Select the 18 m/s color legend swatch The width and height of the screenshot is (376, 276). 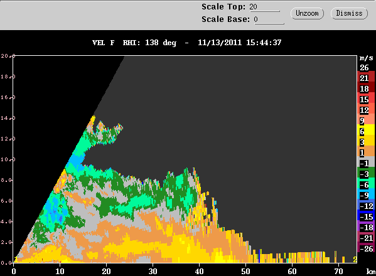pos(366,87)
